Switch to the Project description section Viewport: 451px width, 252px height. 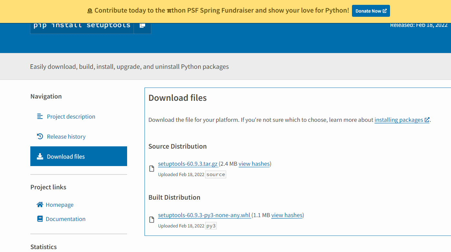71,116
